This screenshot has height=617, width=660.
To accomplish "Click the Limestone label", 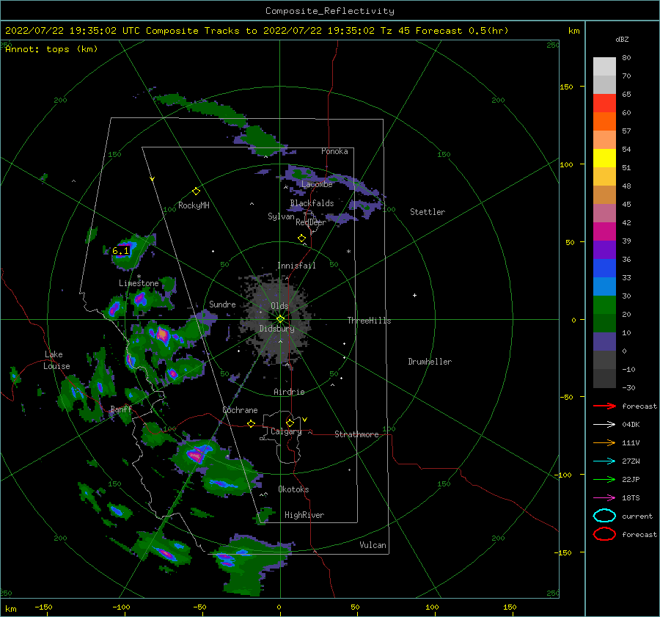I will pos(139,283).
